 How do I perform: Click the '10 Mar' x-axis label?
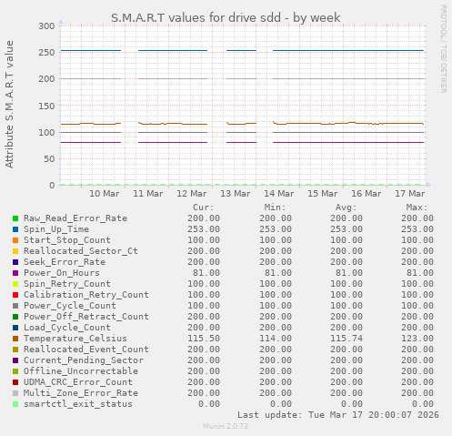pos(105,194)
